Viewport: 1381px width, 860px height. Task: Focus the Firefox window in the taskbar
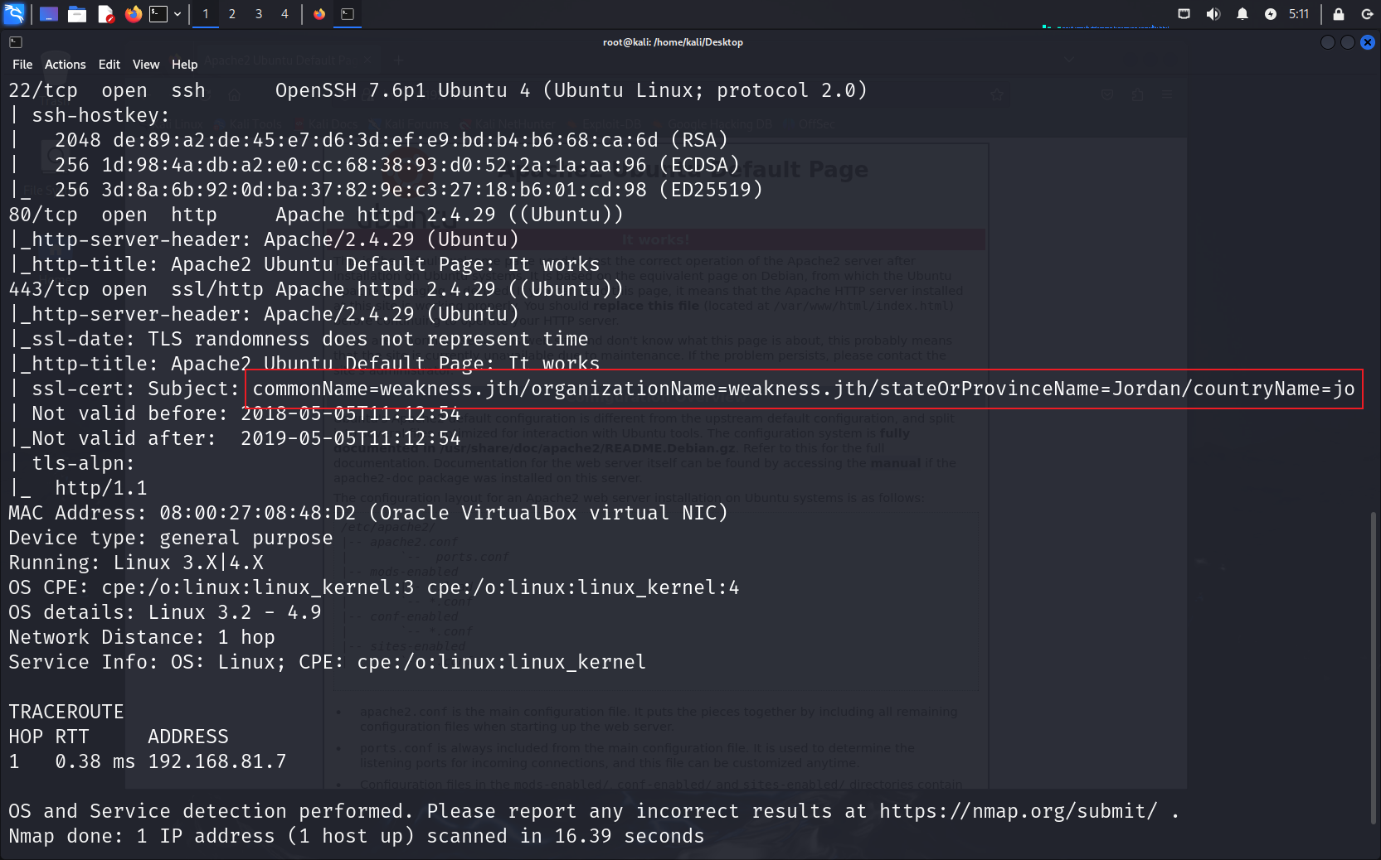coord(319,14)
